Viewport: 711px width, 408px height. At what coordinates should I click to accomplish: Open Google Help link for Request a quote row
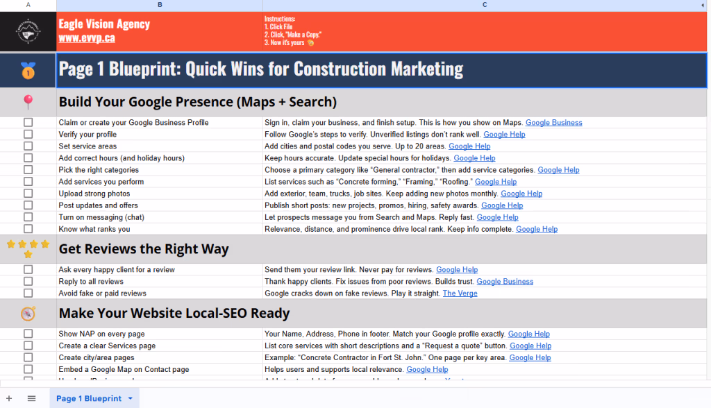530,346
